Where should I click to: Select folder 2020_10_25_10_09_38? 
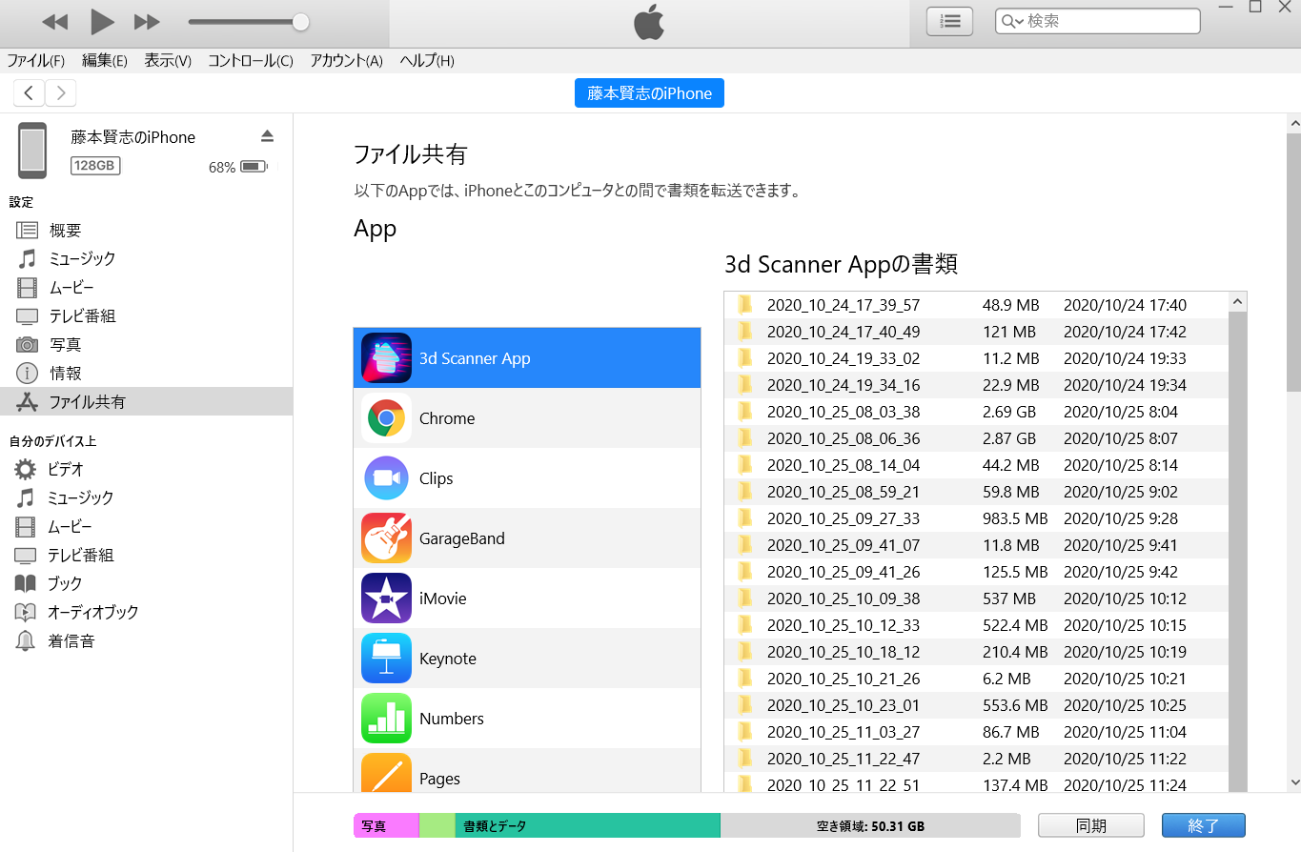point(977,598)
